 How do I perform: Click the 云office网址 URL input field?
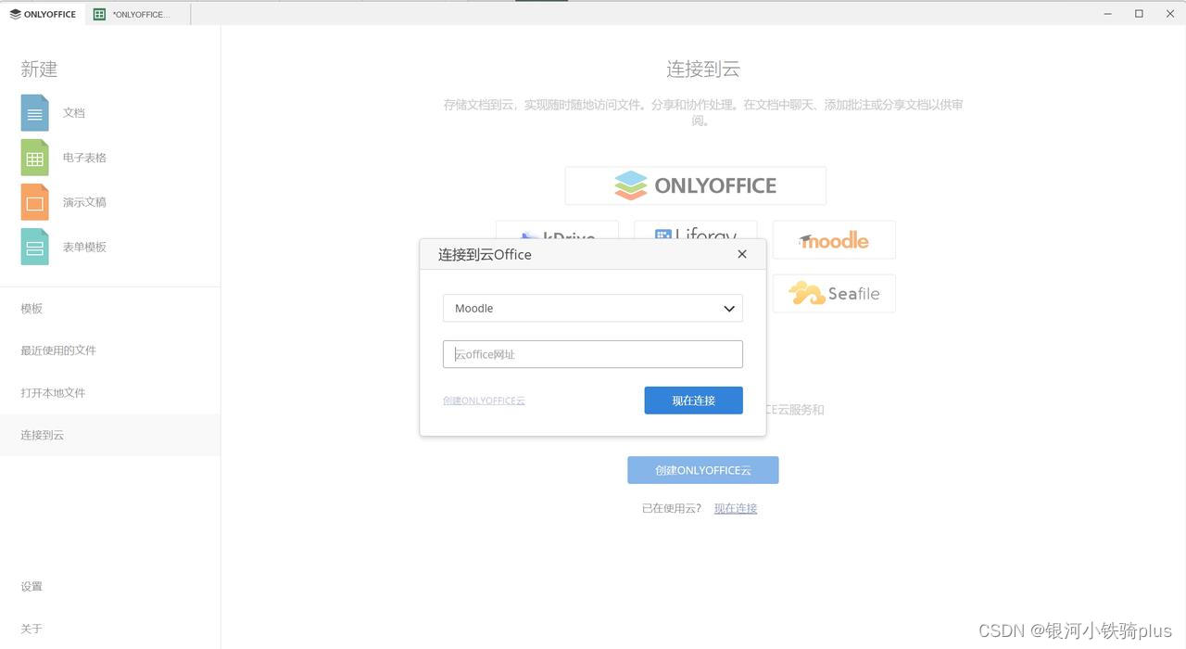(593, 354)
